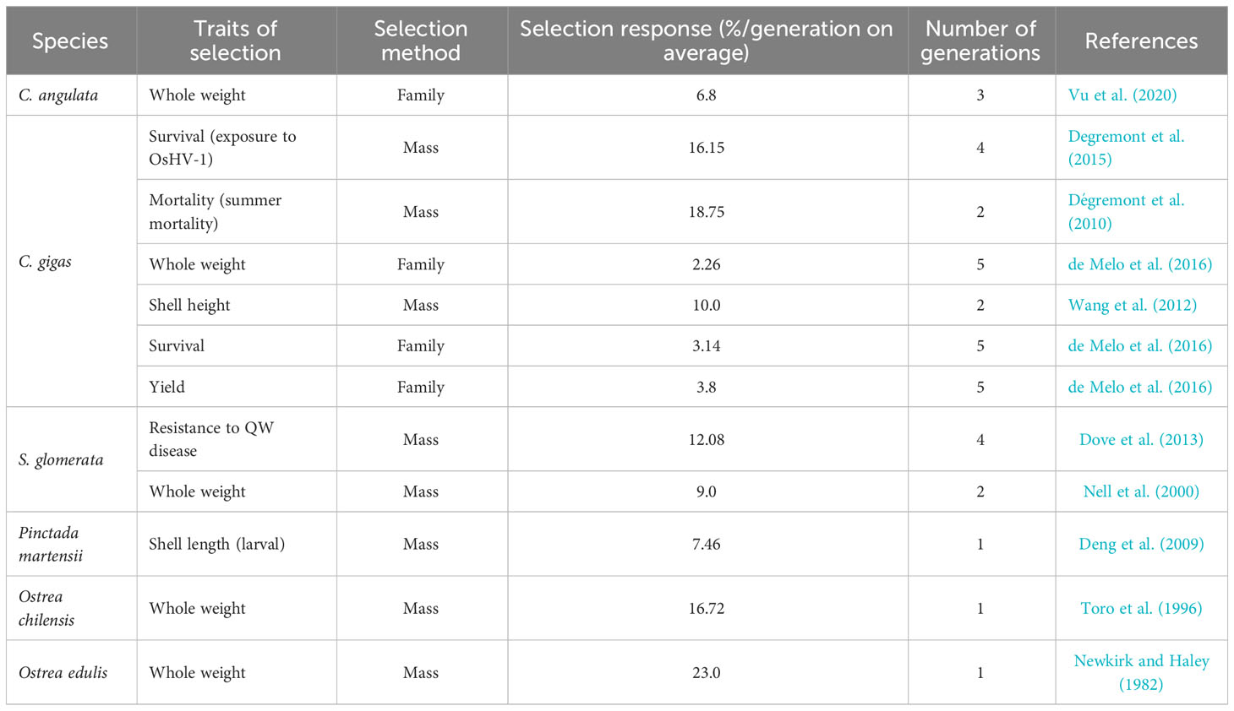Open the Deng et al. (2009) citation
Viewport: 1234px width, 711px height.
tap(1141, 544)
